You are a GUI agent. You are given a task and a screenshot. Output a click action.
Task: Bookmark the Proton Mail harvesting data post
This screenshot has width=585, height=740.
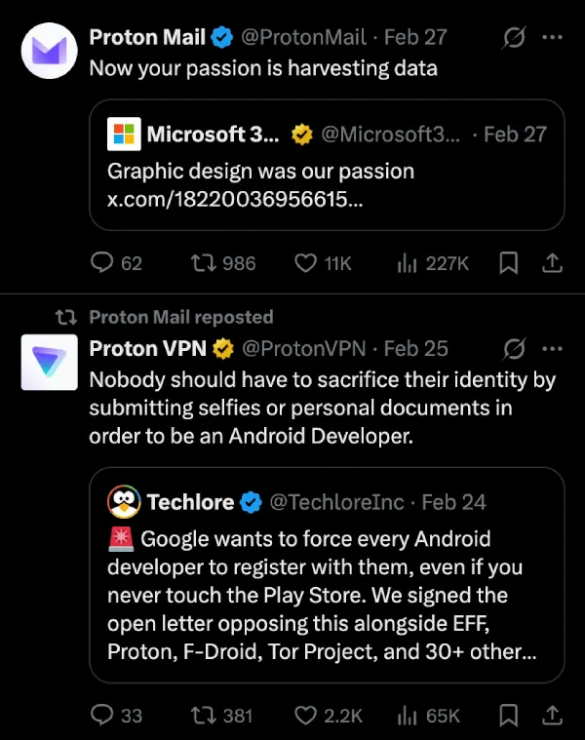(508, 263)
